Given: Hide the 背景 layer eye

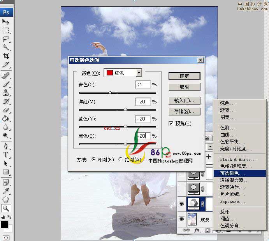Looking at the screenshot, I should click(x=181, y=219).
